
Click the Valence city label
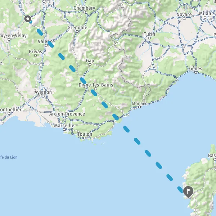click(46, 41)
